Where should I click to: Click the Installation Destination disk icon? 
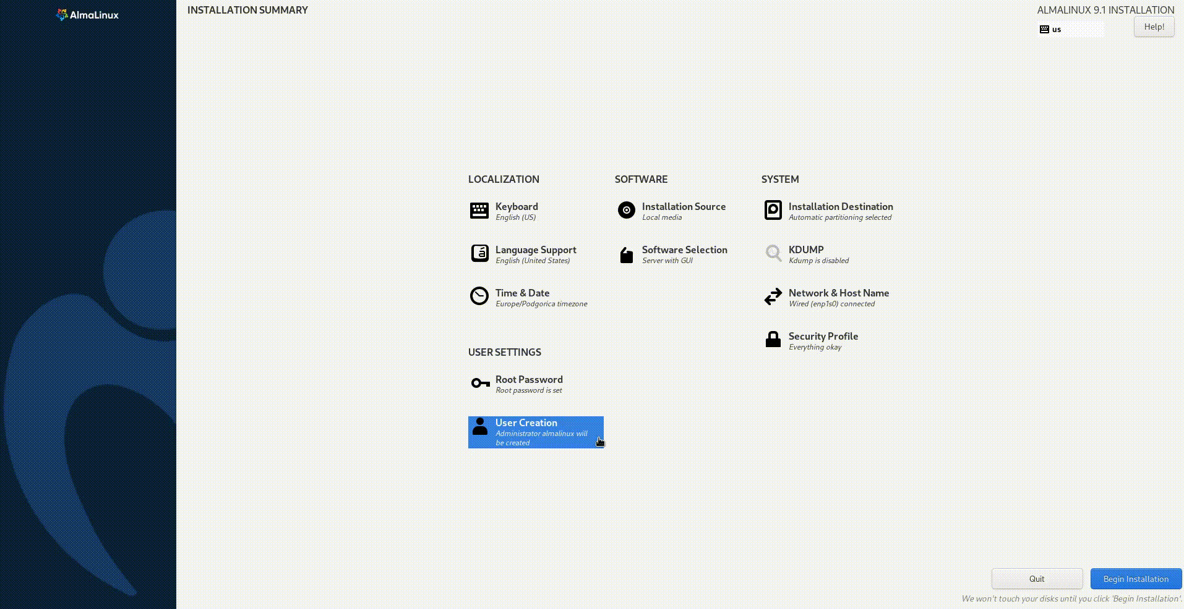pyautogui.click(x=773, y=211)
